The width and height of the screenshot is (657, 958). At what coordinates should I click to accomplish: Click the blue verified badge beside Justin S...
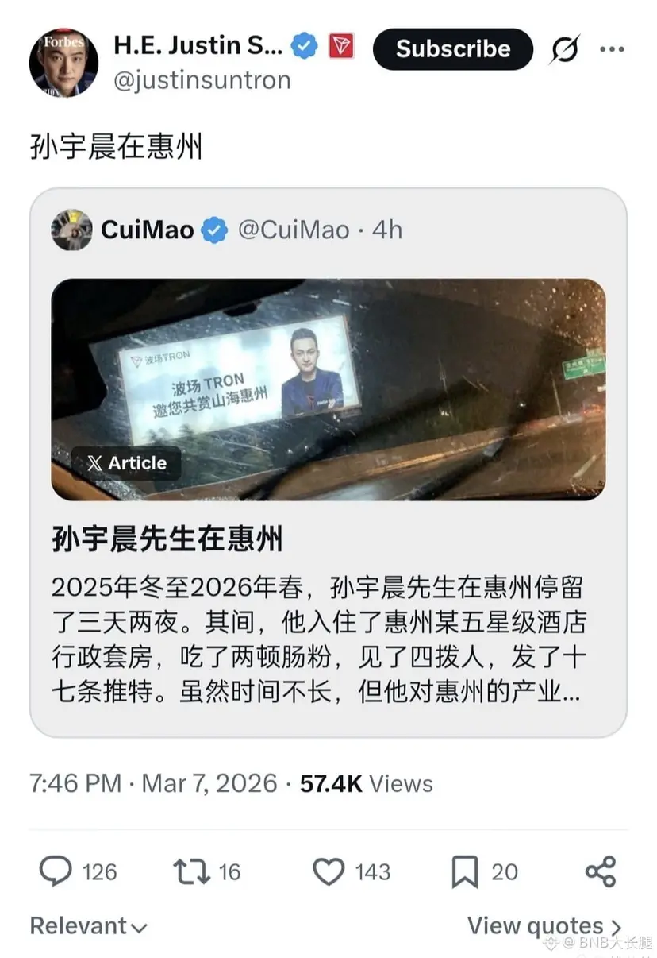304,46
